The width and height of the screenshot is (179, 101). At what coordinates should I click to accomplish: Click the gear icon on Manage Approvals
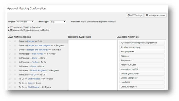coord(147,15)
